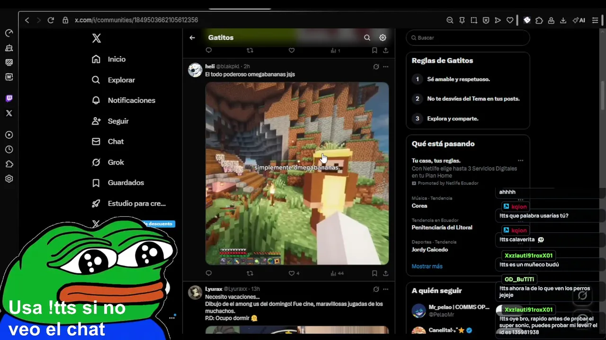Open the X panel in browser sidebar
606x340 pixels.
coord(9,113)
